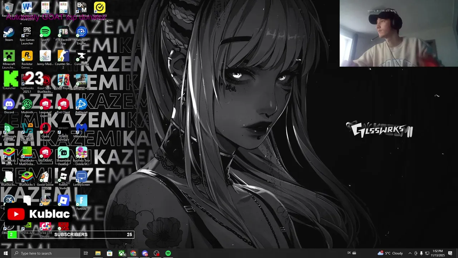Open Windows Start menu
This screenshot has width=458, height=258.
click(x=6, y=253)
